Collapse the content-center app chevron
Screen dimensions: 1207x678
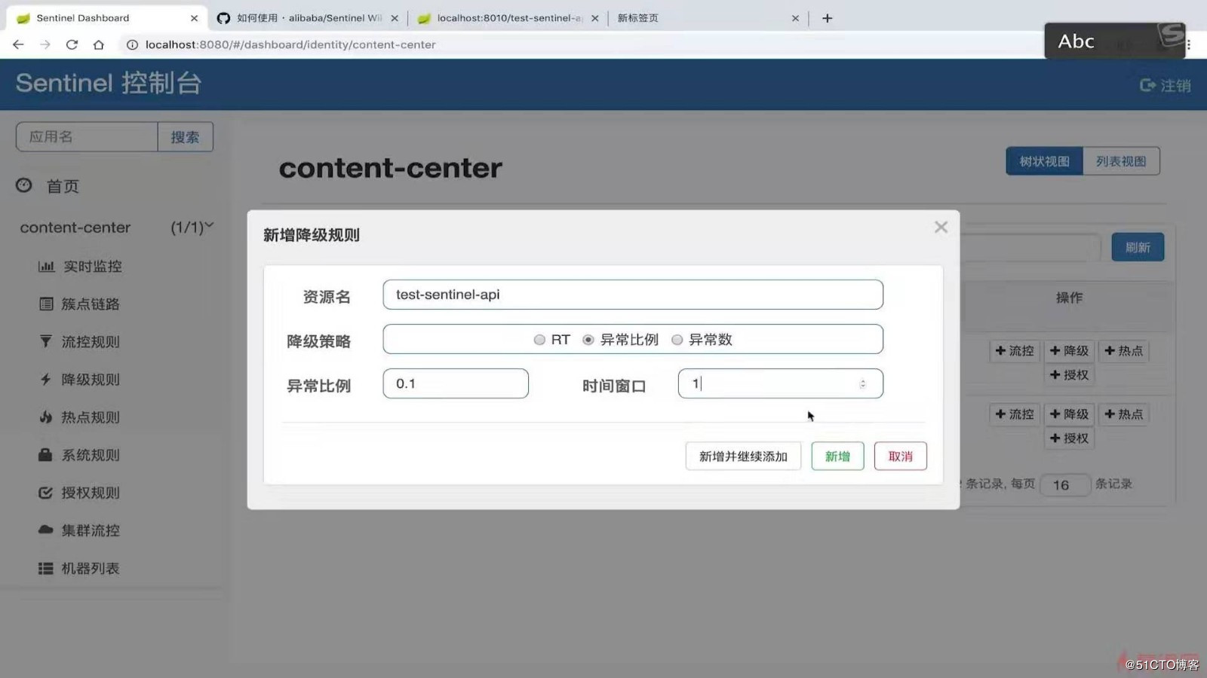tap(209, 225)
